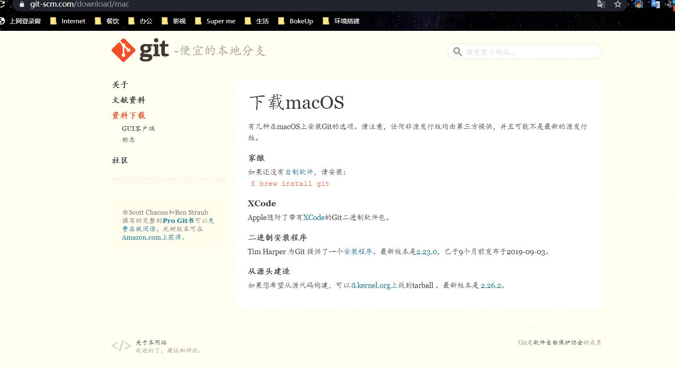Click the '$ brew install git' command text
This screenshot has height=368, width=675.
click(x=290, y=183)
